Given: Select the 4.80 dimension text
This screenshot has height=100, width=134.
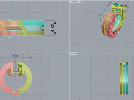Looking at the screenshot, I should click(53, 28).
